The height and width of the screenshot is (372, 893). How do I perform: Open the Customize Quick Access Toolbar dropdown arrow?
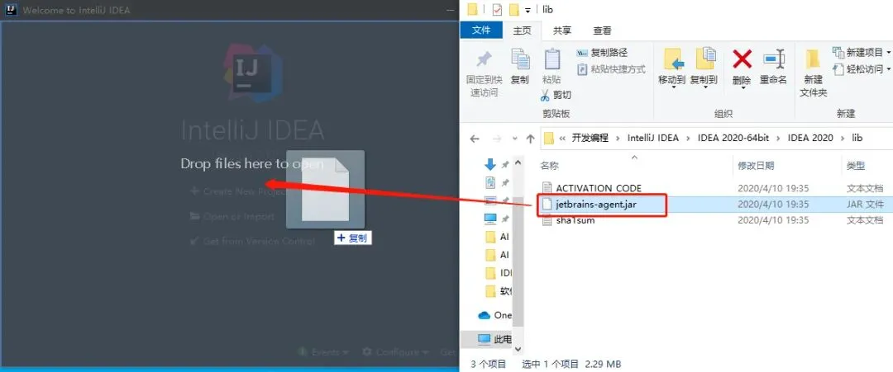coord(528,10)
